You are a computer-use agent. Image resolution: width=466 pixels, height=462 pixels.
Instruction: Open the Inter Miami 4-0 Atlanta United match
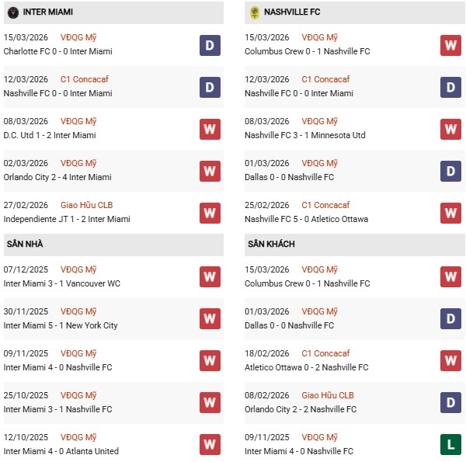[61, 451]
